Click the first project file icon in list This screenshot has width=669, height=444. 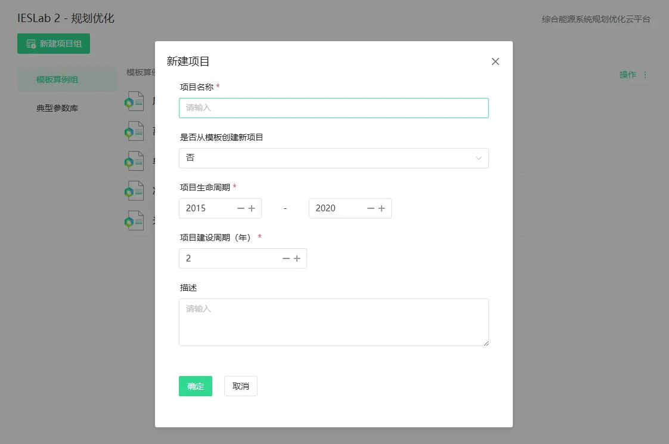point(134,101)
